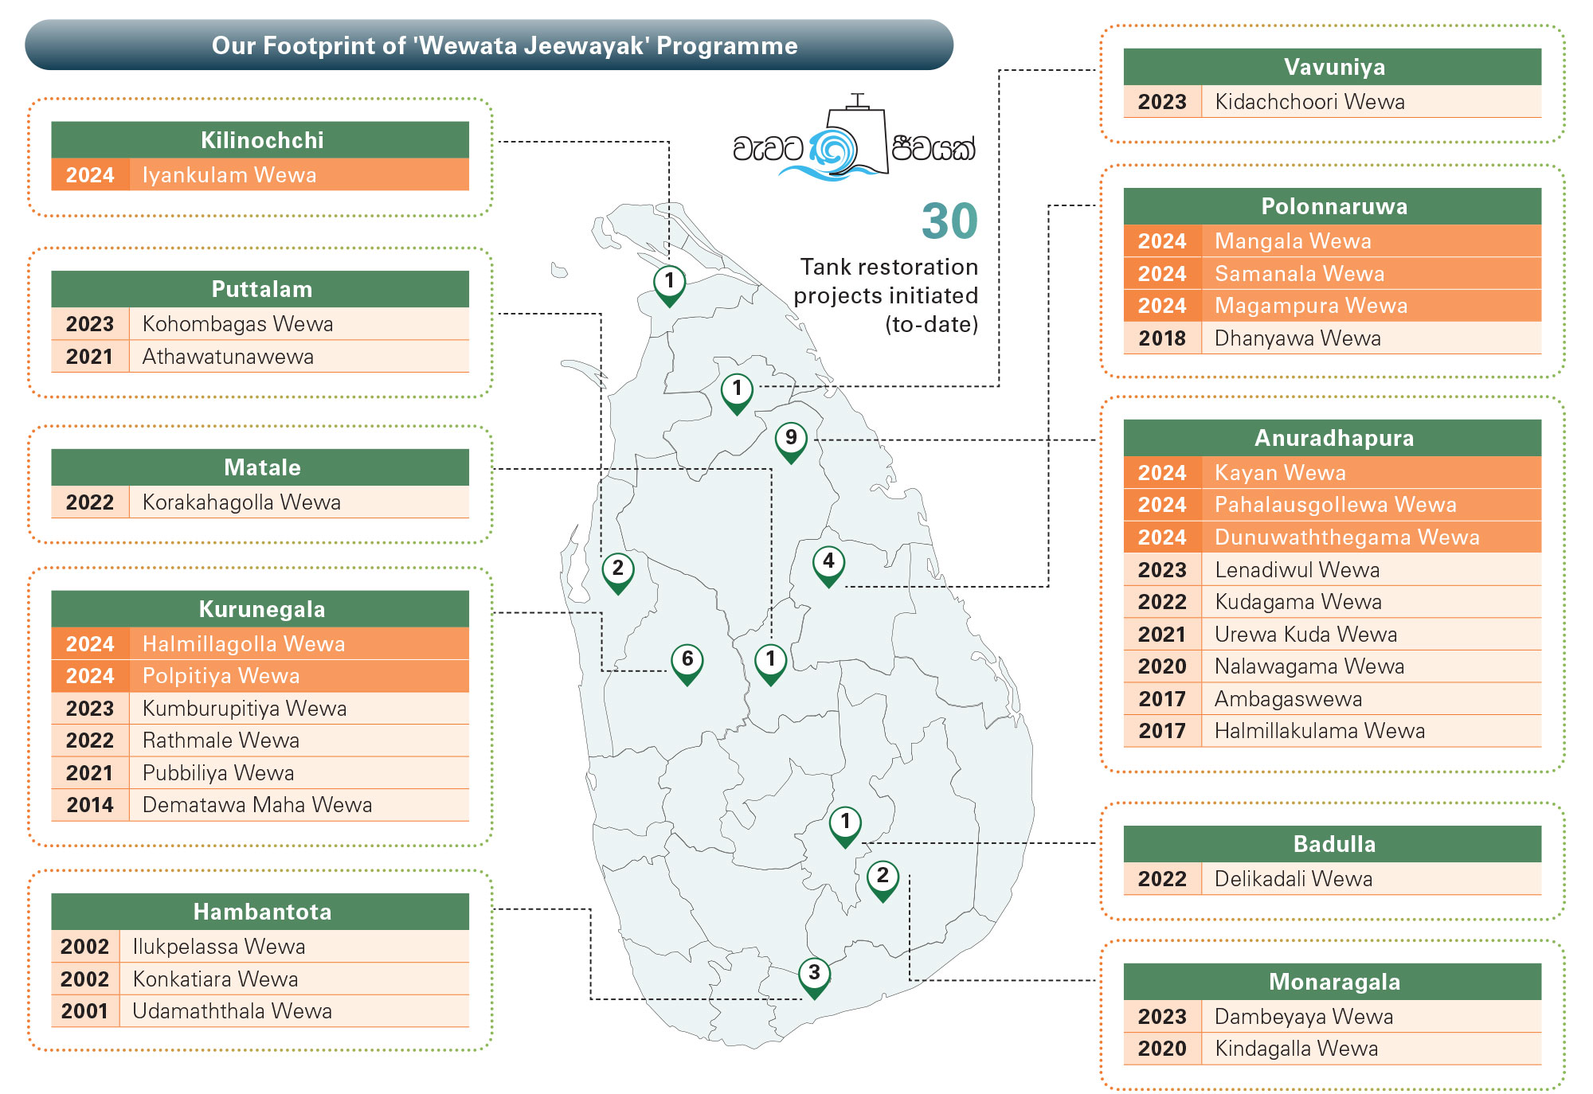
Task: Click the Samanala Wewa row
Action: [1333, 274]
